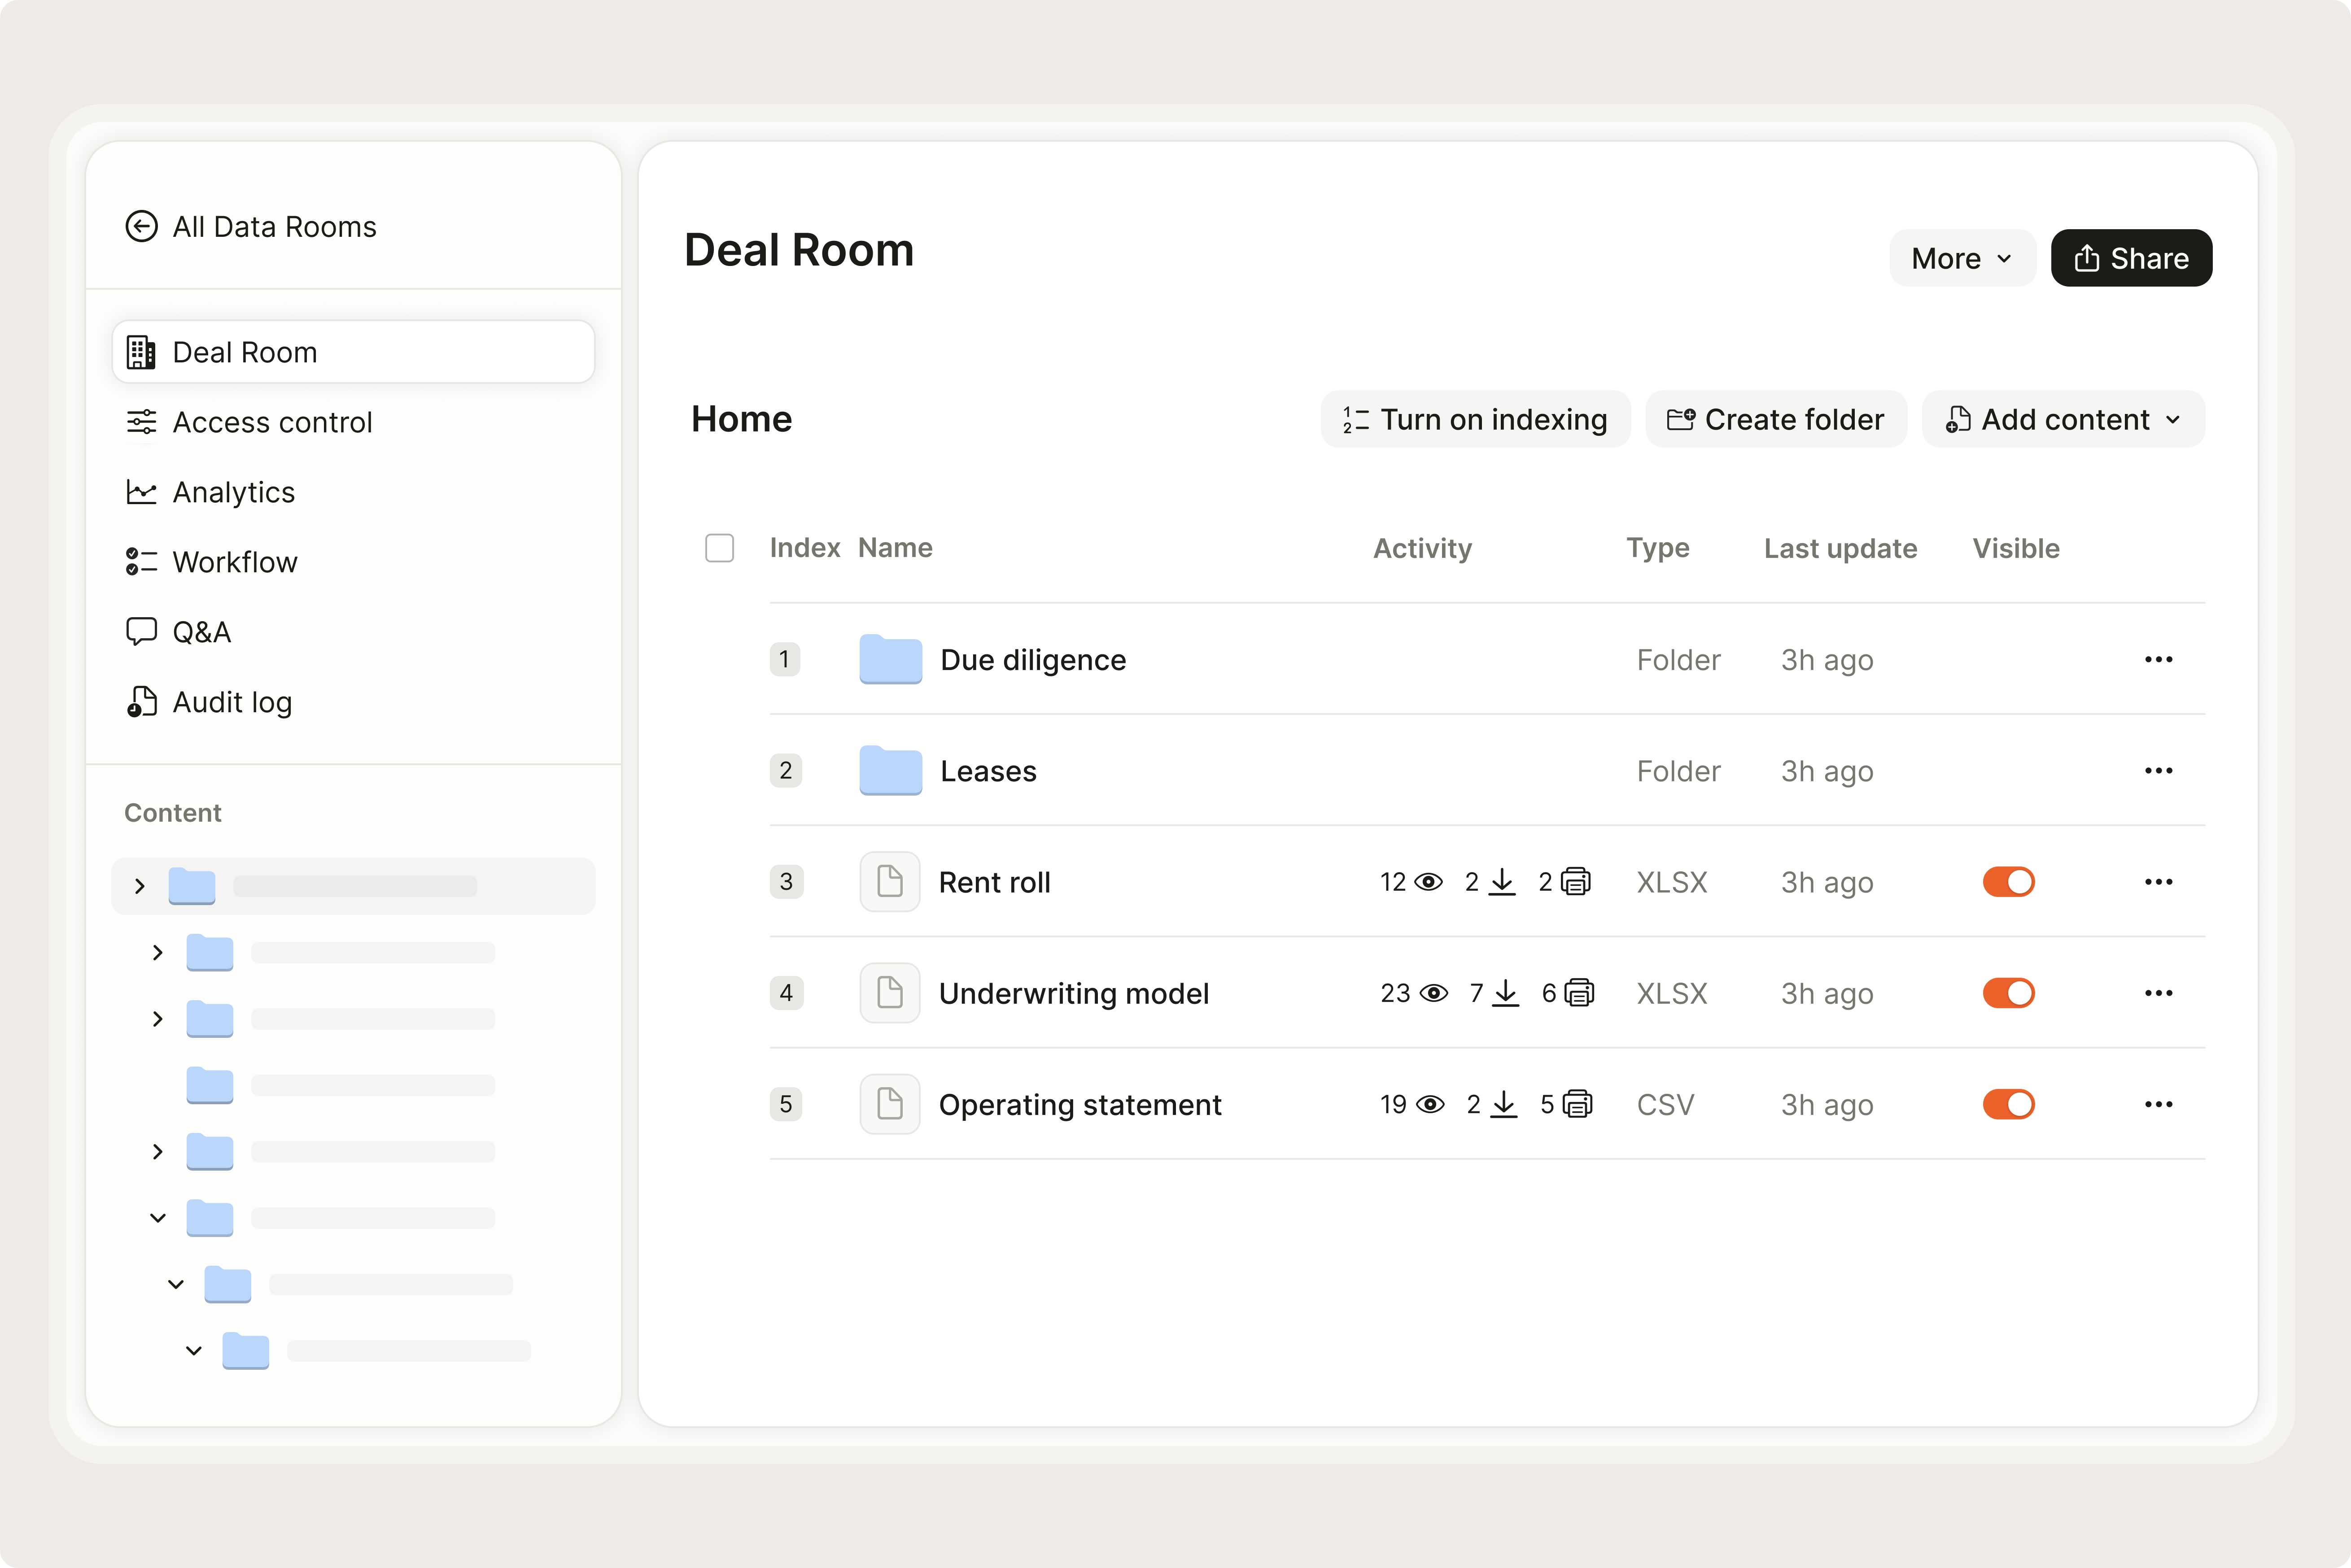Screen dimensions: 2351x1568
Task: Click the Q&A speech bubble icon
Action: click(x=141, y=632)
